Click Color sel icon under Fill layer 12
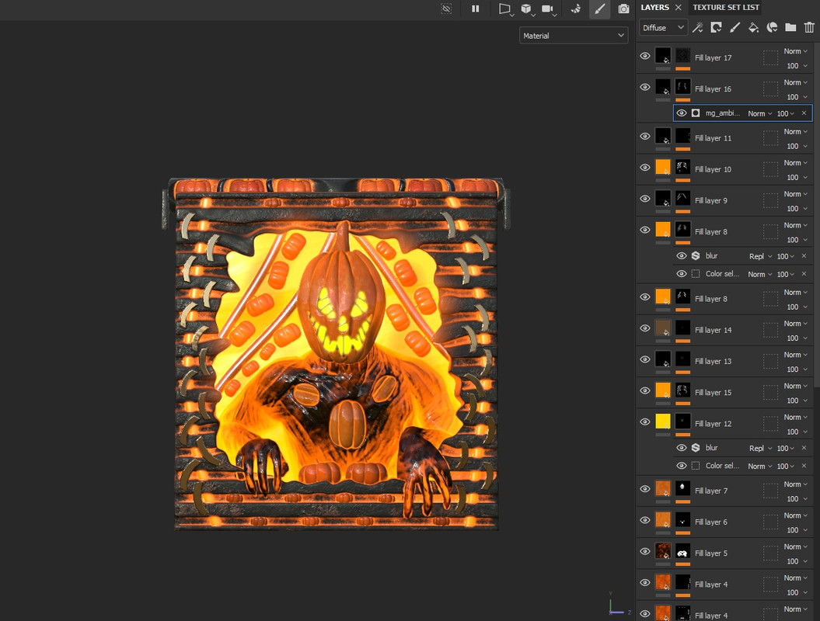The width and height of the screenshot is (820, 621). point(696,466)
